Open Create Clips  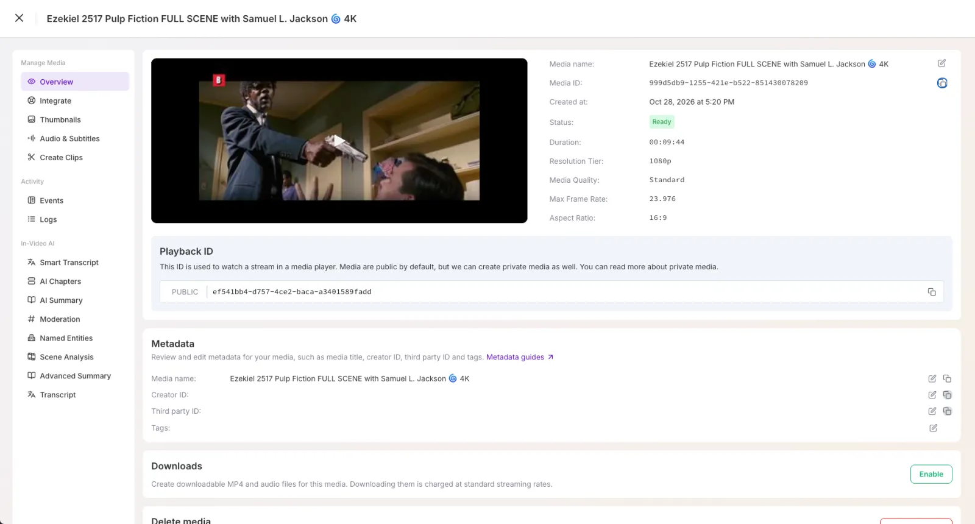(x=75, y=157)
